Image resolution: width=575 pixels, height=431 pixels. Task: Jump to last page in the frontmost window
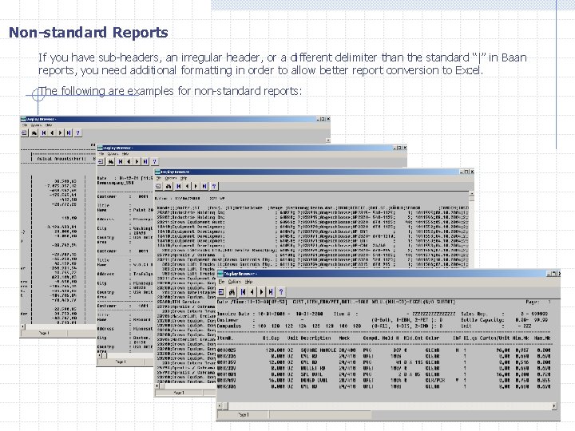coord(271,292)
